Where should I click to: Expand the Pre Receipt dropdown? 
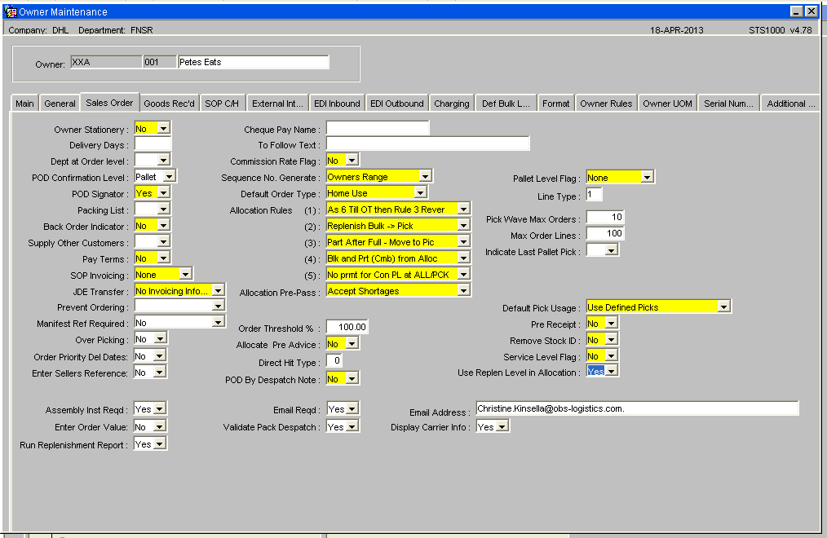point(611,323)
